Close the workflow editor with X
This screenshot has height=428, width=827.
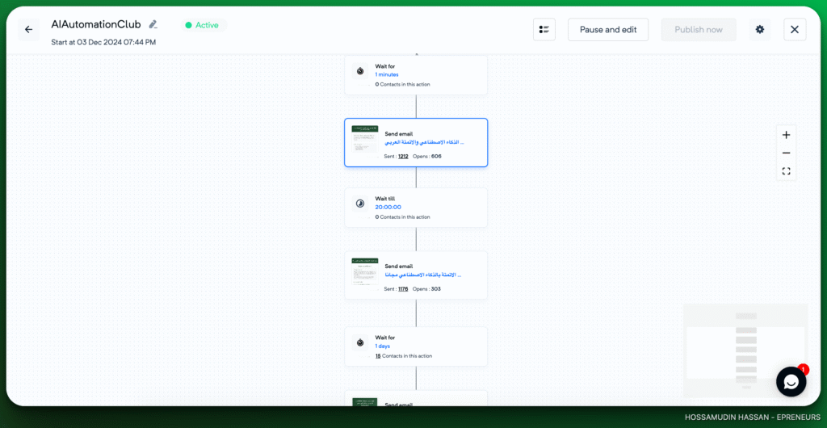point(795,30)
